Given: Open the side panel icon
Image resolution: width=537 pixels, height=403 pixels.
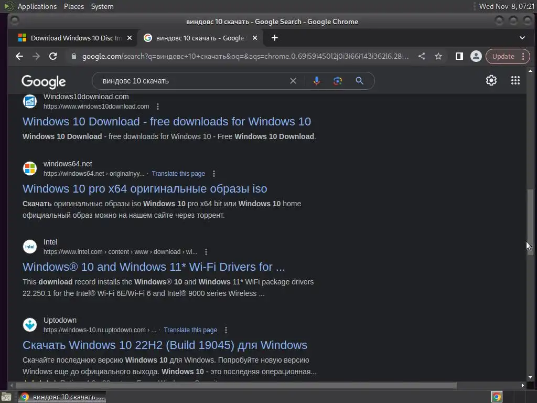Looking at the screenshot, I should tap(459, 56).
